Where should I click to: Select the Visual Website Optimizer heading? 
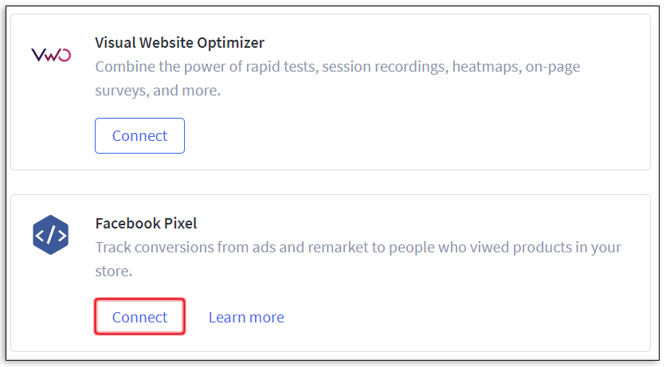tap(179, 42)
